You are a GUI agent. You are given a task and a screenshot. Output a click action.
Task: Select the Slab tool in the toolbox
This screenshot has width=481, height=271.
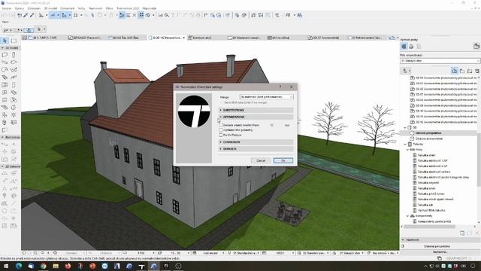click(x=14, y=62)
